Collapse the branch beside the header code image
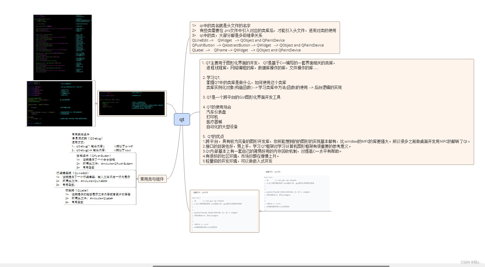 pyautogui.click(x=96, y=103)
